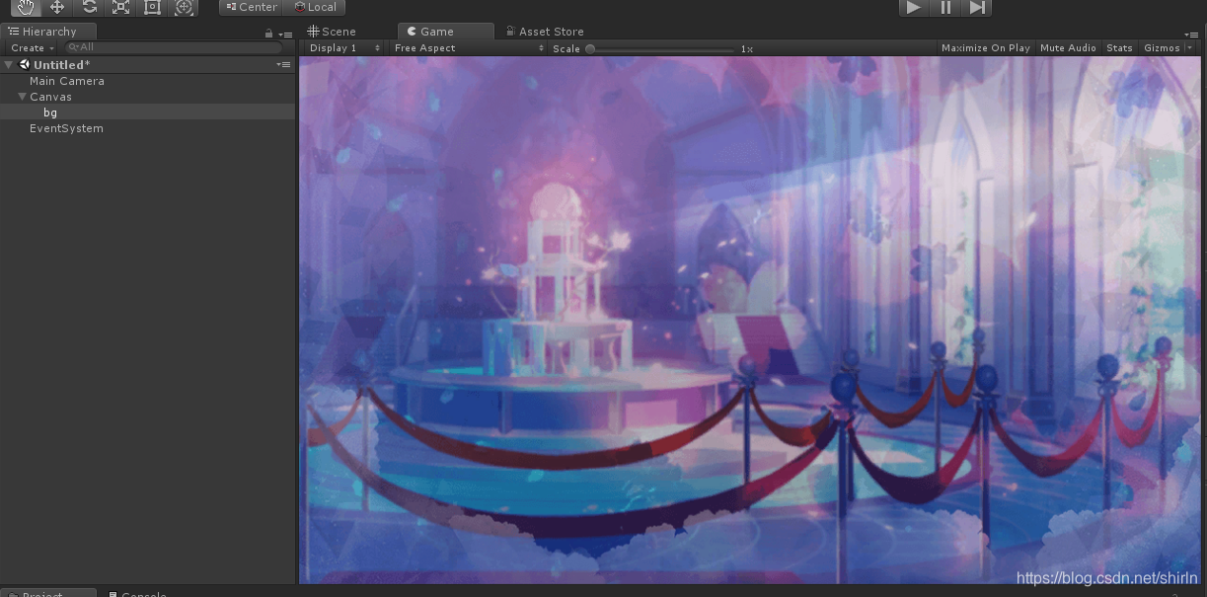Start Play mode
The width and height of the screenshot is (1207, 597).
(914, 8)
